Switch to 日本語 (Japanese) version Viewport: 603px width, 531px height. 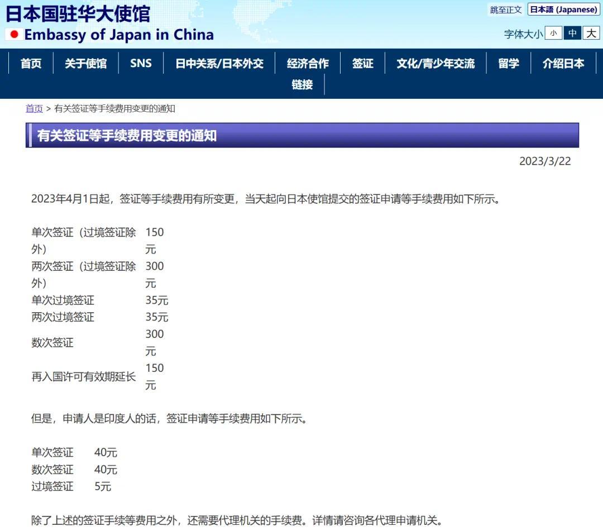coord(563,9)
